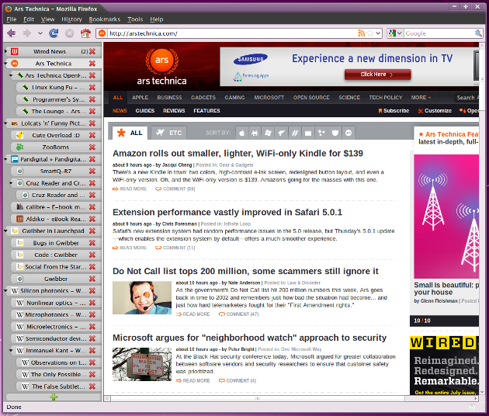Sort news by shield icon
The image size is (489, 416).
(335, 133)
